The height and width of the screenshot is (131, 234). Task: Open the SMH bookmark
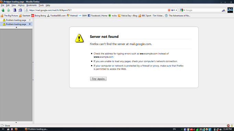83,16
